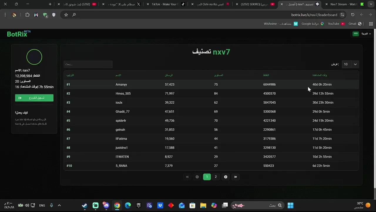376x212 pixels.
Task: Show hidden system tray icons chevron
Action: pos(59,205)
